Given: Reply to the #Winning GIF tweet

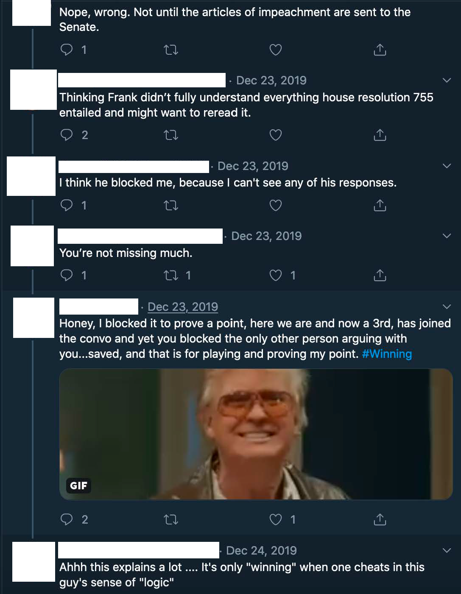Looking at the screenshot, I should coord(67,519).
